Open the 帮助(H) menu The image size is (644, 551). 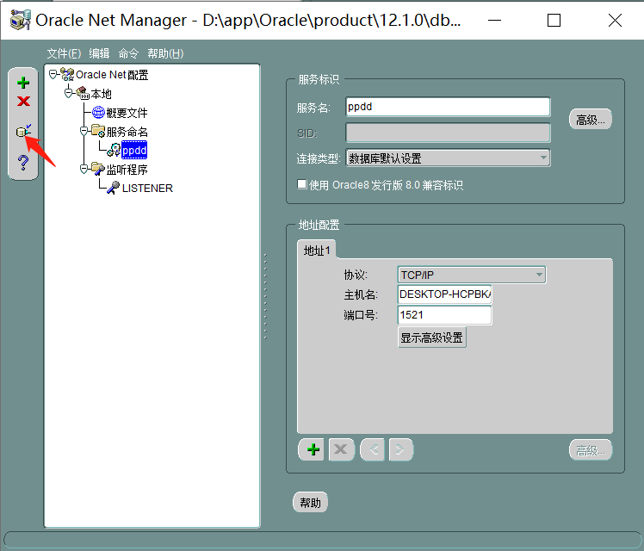165,53
